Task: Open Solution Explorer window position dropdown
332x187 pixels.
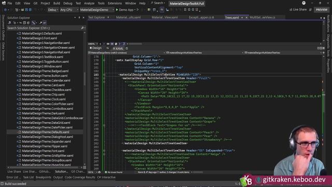Action: click(75, 18)
